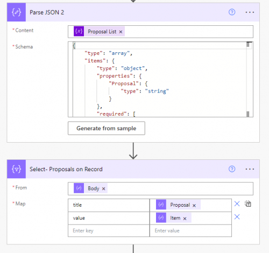269x253 pixels.
Task: Click the Schema editor vertical scrollbar
Action: [x=248, y=79]
